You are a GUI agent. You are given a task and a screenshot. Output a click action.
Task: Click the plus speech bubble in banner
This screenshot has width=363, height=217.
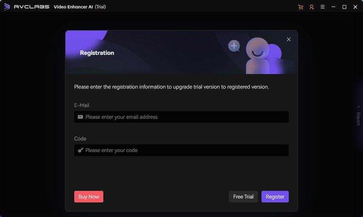point(234,46)
